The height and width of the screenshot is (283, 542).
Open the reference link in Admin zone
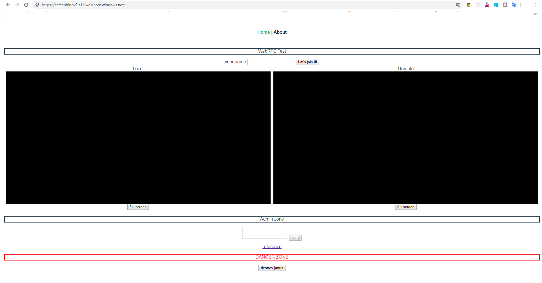[272, 246]
